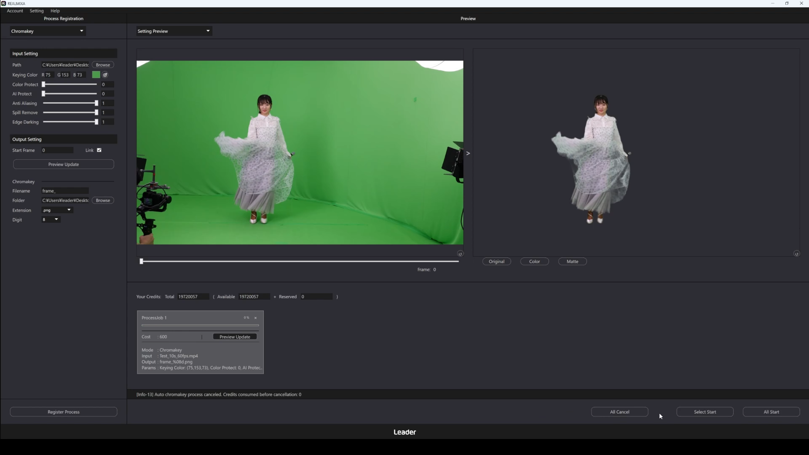
Task: Open the Digit dropdown
Action: tap(51, 219)
